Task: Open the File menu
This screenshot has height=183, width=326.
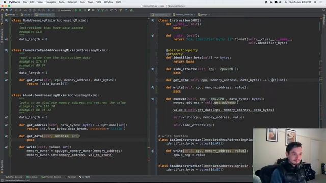Action: pos(25,2)
